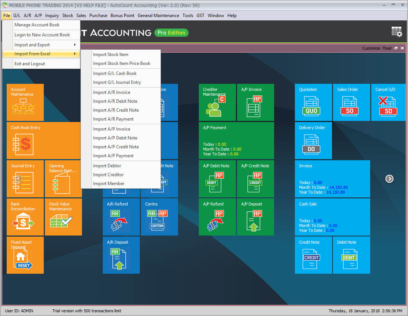The width and height of the screenshot is (408, 316).
Task: Select Import A/R Payment
Action: point(121,119)
